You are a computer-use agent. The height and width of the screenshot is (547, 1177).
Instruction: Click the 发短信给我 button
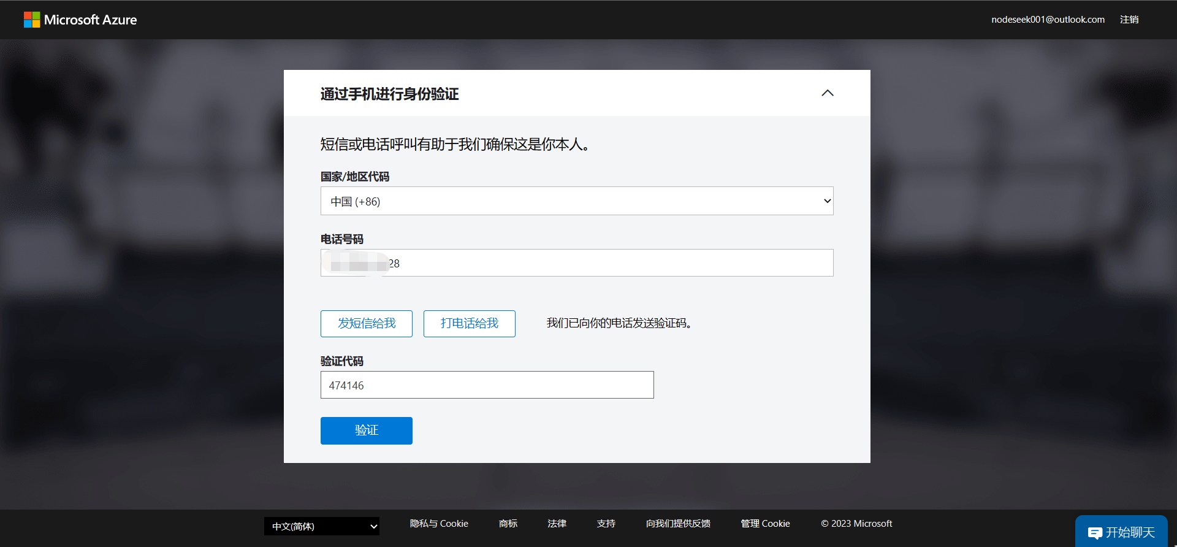tap(366, 324)
